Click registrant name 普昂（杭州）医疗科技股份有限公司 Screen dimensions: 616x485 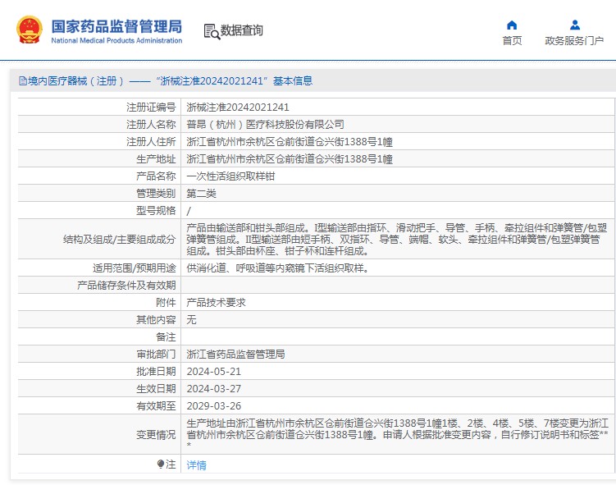pyautogui.click(x=265, y=124)
